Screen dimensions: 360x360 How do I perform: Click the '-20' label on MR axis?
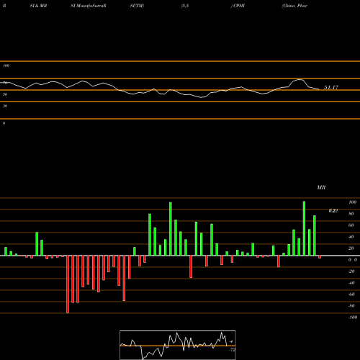pyautogui.click(x=351, y=271)
